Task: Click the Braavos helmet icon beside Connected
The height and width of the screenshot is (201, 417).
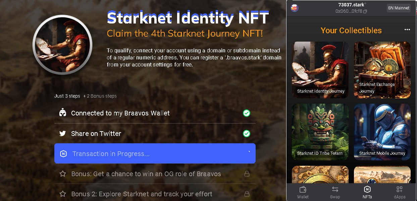Action: (x=62, y=113)
